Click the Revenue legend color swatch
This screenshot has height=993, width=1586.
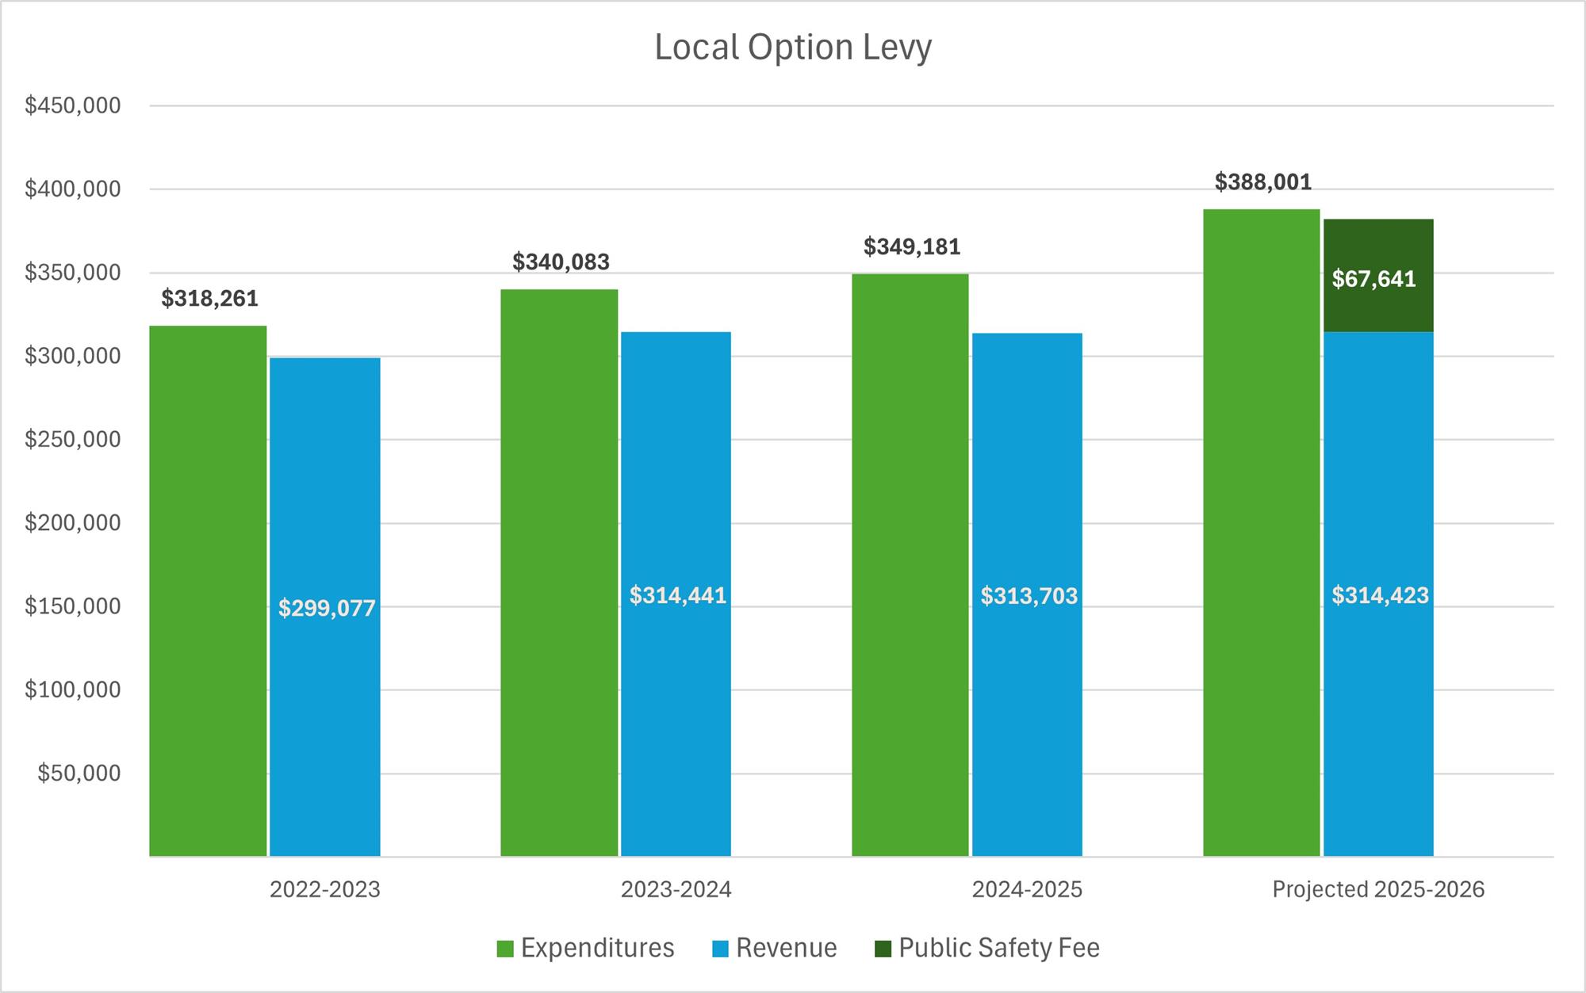click(720, 949)
